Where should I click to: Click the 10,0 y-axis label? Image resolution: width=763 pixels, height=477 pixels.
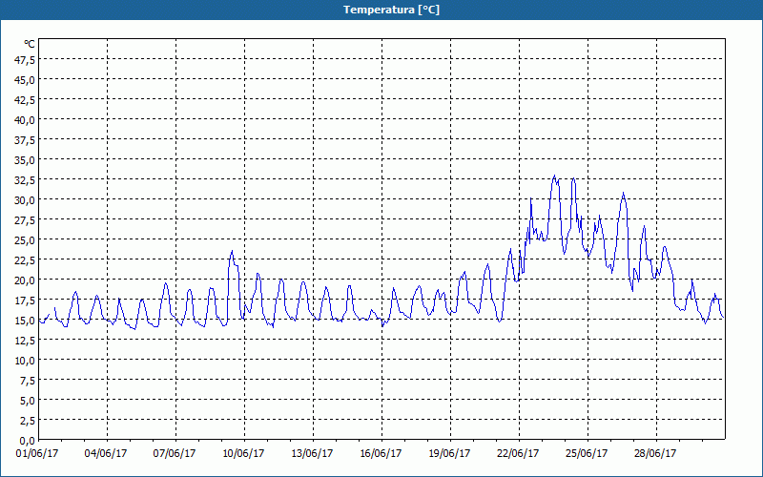click(26, 361)
